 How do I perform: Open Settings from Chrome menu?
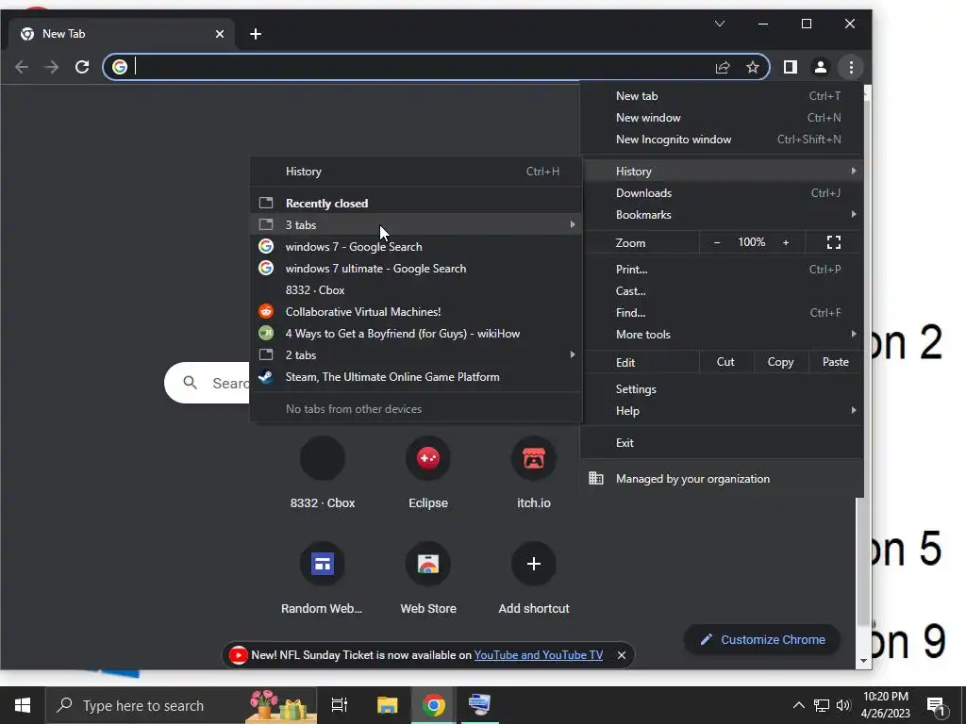722,389
